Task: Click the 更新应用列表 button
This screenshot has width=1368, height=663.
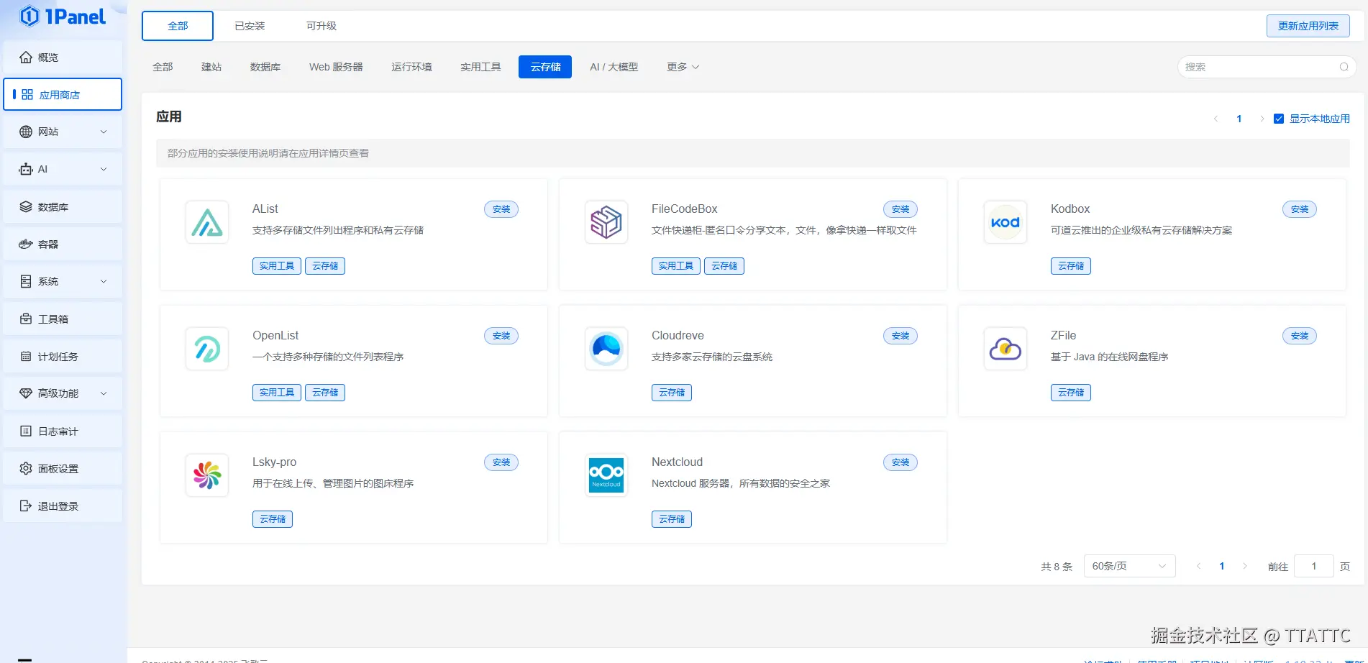Action: [x=1308, y=26]
